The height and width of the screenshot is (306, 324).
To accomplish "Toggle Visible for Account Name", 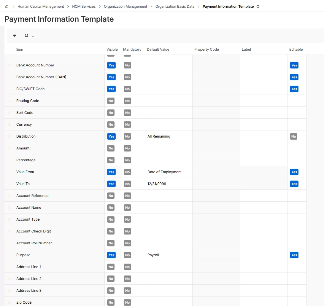I will tap(111, 208).
